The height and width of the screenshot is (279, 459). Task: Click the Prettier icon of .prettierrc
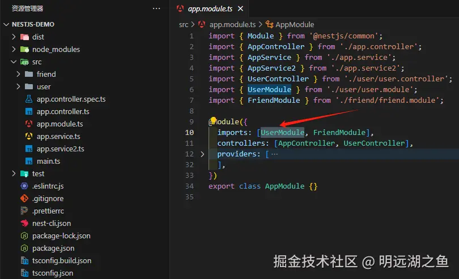click(x=24, y=211)
